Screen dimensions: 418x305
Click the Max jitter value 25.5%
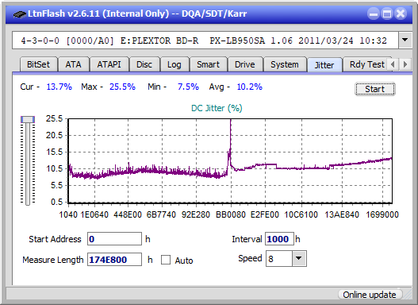122,87
